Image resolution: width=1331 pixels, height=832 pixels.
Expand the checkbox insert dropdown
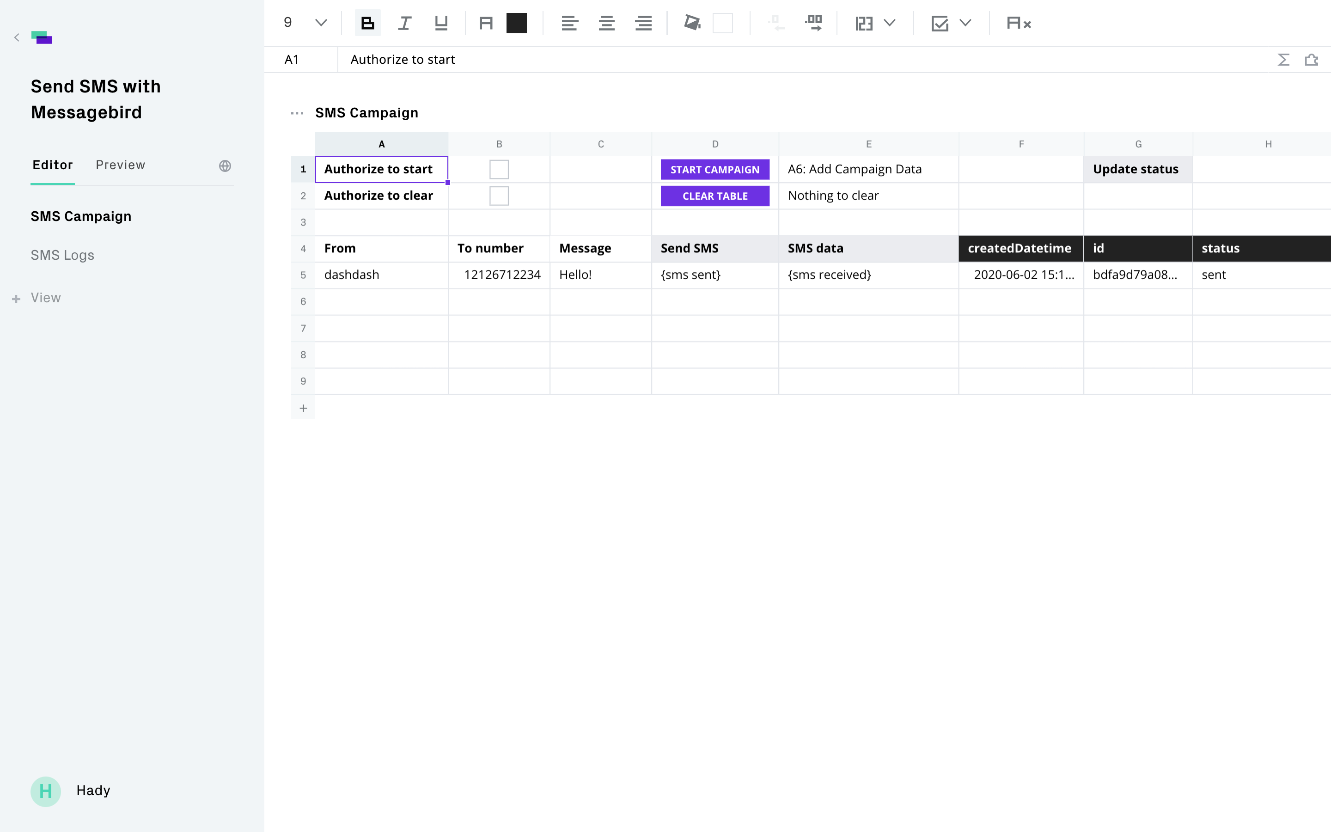click(965, 23)
